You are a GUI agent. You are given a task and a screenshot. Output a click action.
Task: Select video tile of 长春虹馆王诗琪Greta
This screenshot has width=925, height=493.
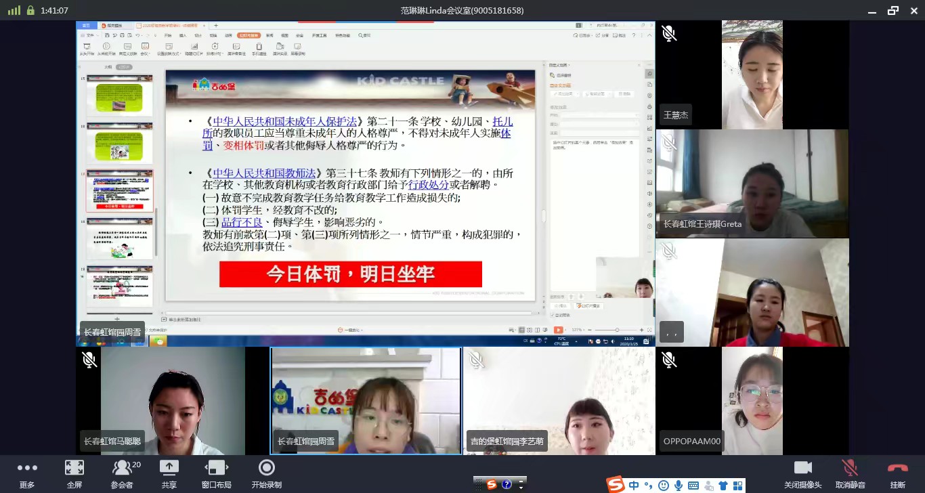tap(752, 184)
